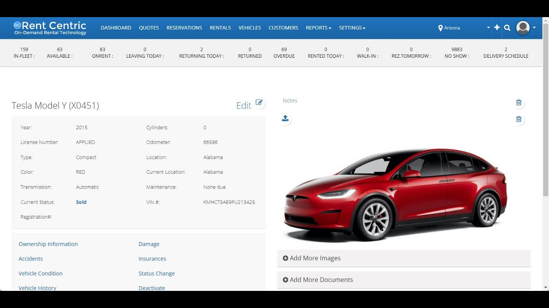Open the Damage link
This screenshot has width=549, height=308.
coord(149,244)
